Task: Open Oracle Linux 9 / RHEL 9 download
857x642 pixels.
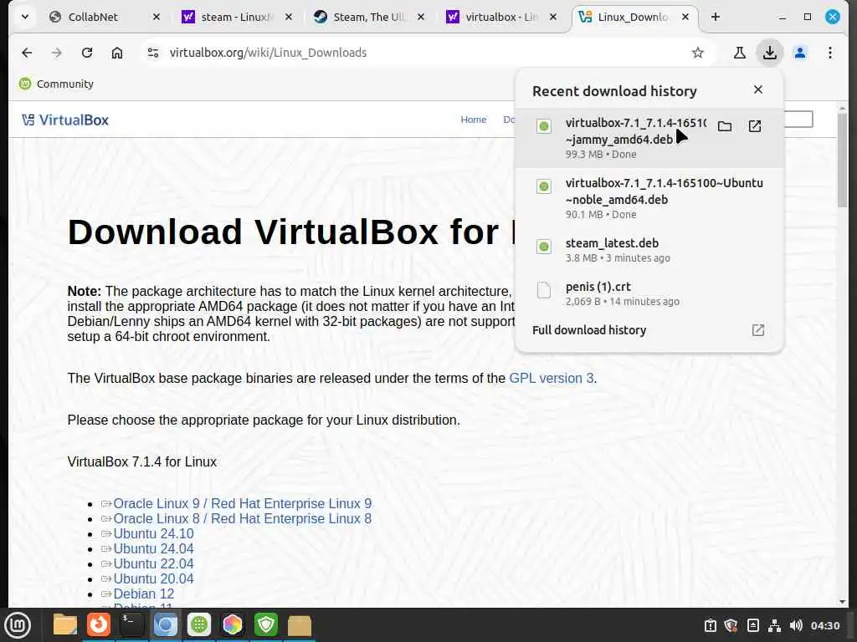Action: (242, 503)
